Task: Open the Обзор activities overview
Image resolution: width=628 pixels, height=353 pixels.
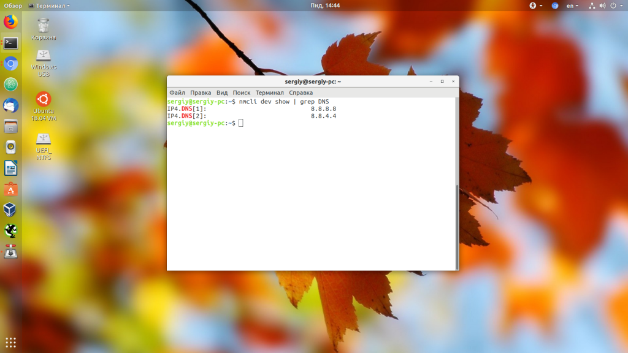Action: (13, 6)
